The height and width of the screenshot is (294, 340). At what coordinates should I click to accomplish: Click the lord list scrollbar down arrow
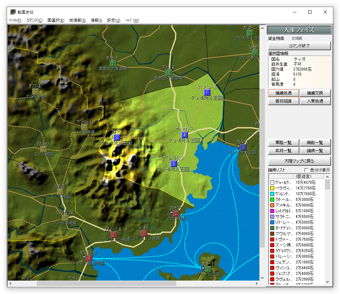click(327, 283)
